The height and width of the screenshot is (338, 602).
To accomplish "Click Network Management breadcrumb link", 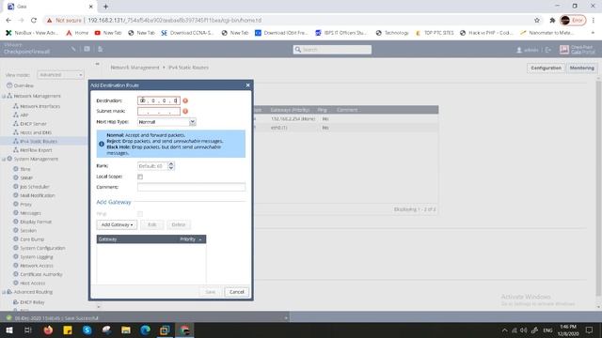I will (135, 68).
